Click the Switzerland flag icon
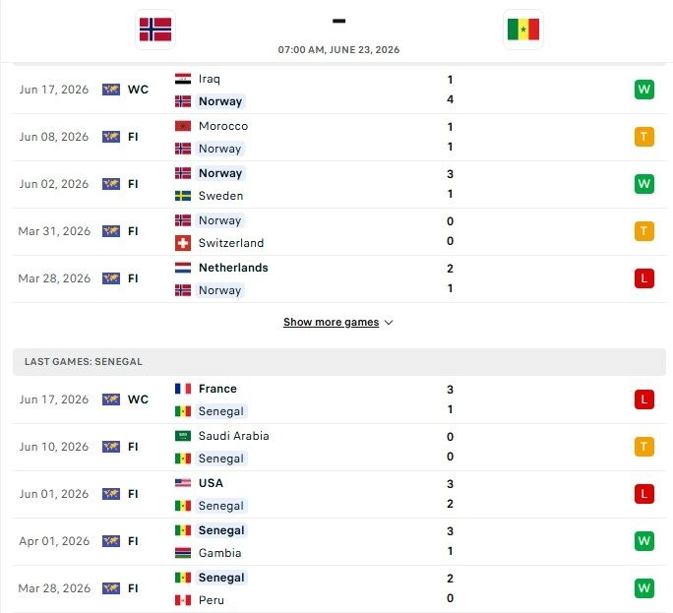 [x=183, y=243]
